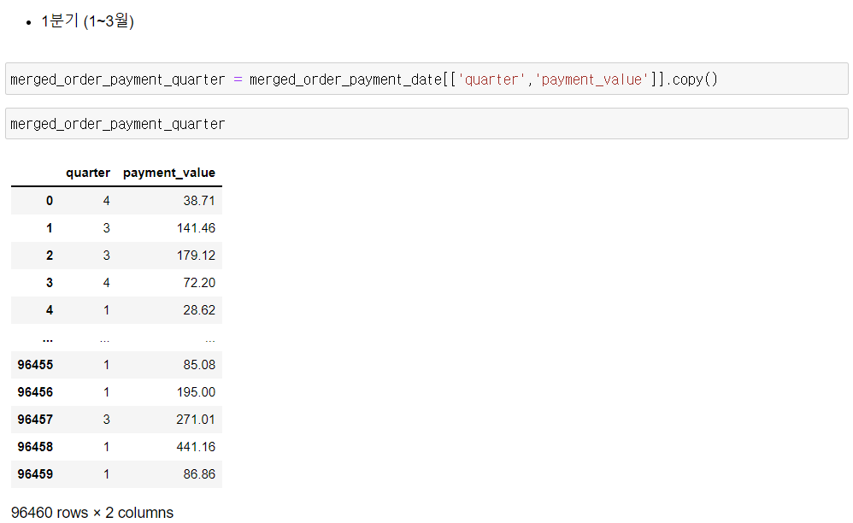Viewport: 853px width, 523px height.
Task: Click row index 96458
Action: (x=35, y=447)
